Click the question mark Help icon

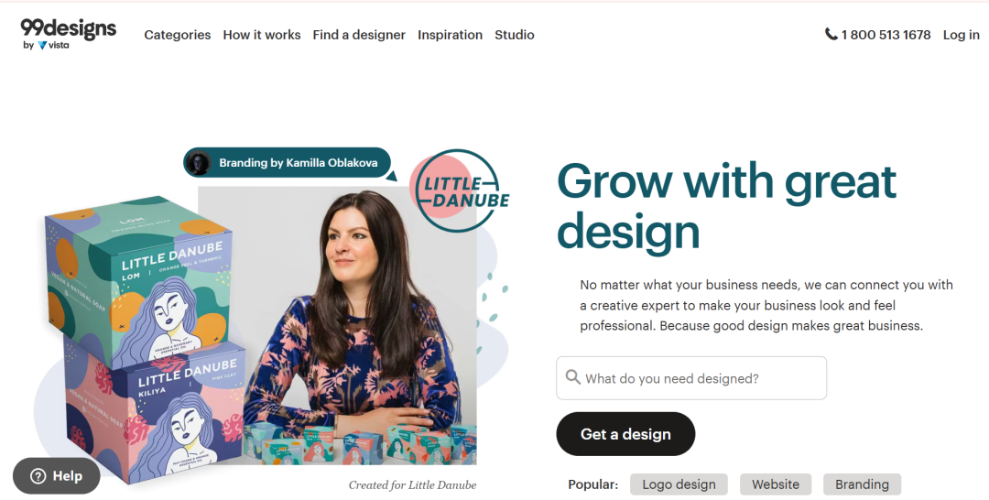click(x=38, y=476)
